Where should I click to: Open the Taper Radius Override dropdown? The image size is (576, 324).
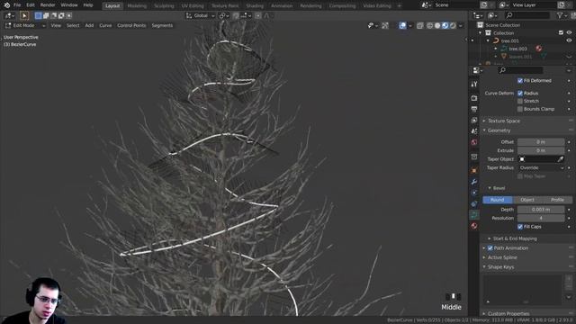541,167
